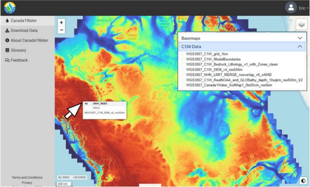This screenshot has height=187, width=310.
Task: Open the Privacy link
Action: coord(27,183)
